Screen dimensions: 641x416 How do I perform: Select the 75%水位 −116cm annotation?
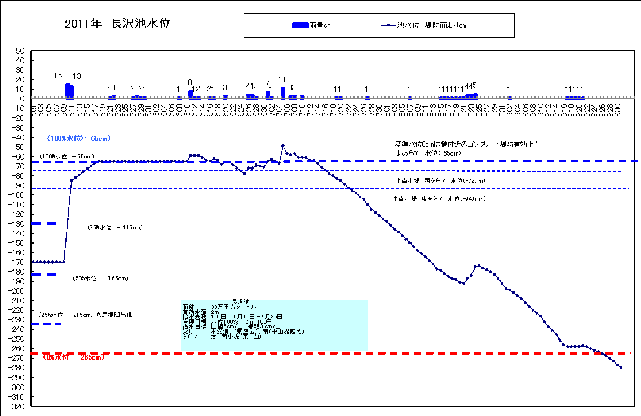pos(114,228)
